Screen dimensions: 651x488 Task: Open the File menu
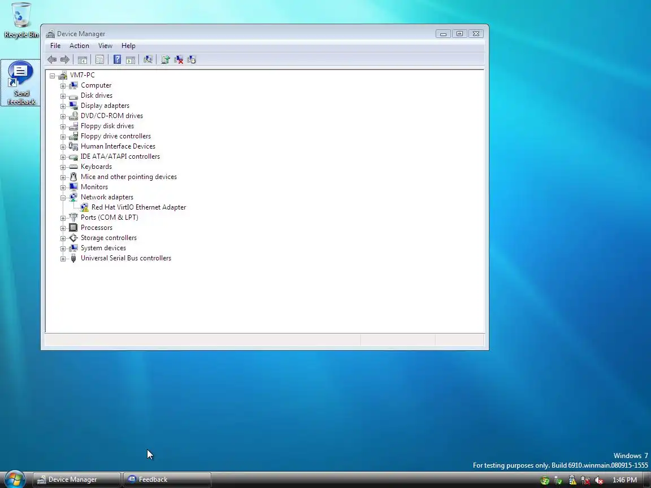click(55, 46)
